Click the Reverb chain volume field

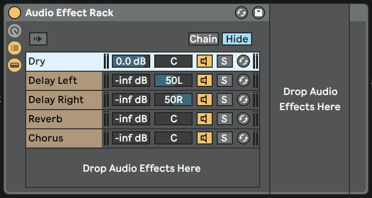[131, 119]
